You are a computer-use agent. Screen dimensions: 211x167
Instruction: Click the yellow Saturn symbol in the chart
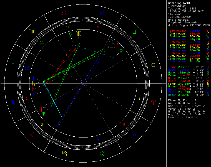[33, 83]
